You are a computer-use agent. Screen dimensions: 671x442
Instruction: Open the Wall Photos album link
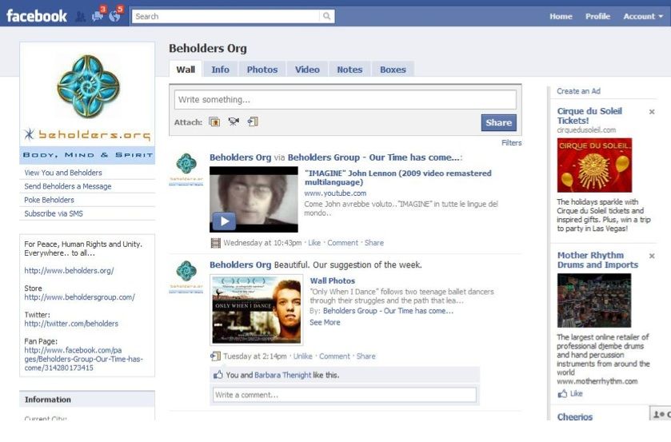(x=333, y=281)
